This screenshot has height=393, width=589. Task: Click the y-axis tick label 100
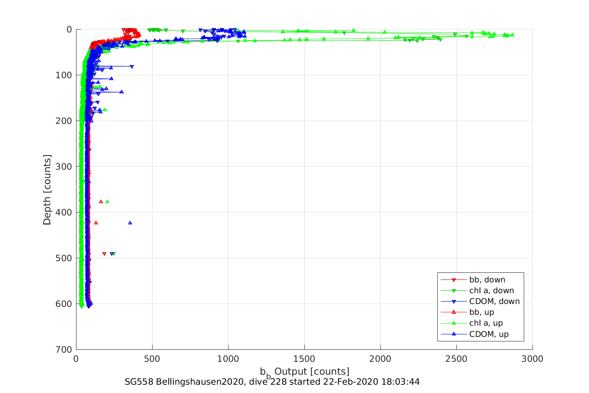[64, 75]
